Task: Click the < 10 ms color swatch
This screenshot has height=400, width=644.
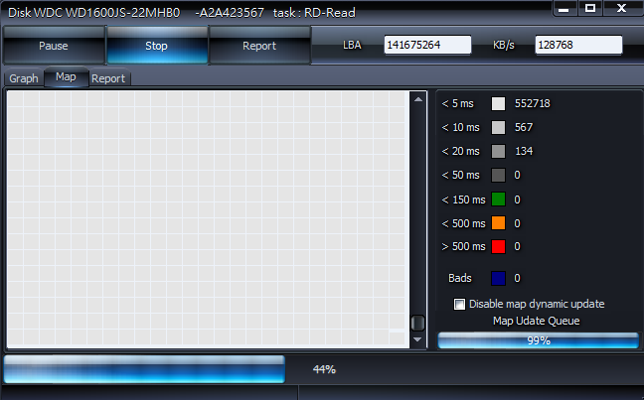Action: [x=498, y=127]
